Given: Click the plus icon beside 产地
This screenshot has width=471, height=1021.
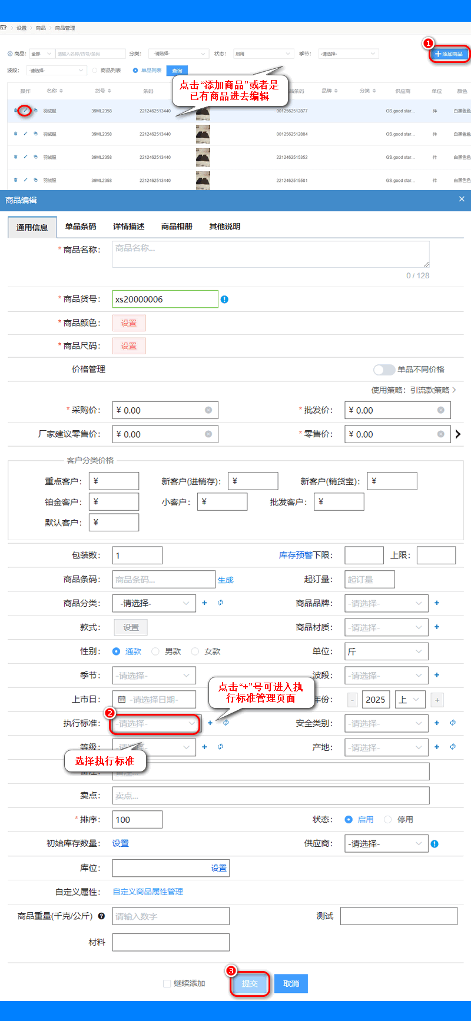Looking at the screenshot, I should click(x=437, y=747).
